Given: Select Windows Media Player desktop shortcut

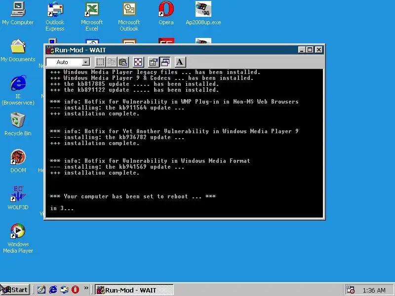Looking at the screenshot, I should pos(18,238).
